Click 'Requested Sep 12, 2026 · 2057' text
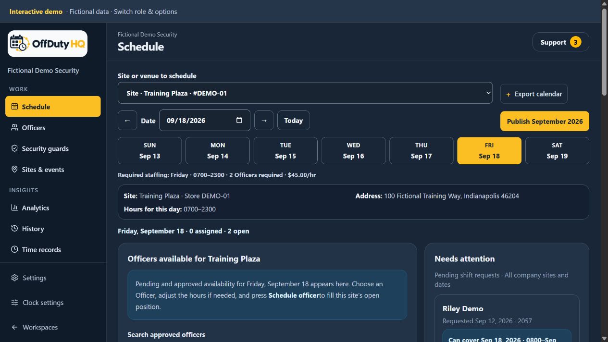Viewport: 608px width, 342px height. pyautogui.click(x=487, y=321)
